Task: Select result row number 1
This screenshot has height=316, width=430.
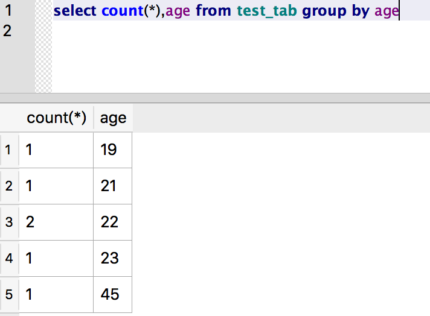Action: point(9,150)
